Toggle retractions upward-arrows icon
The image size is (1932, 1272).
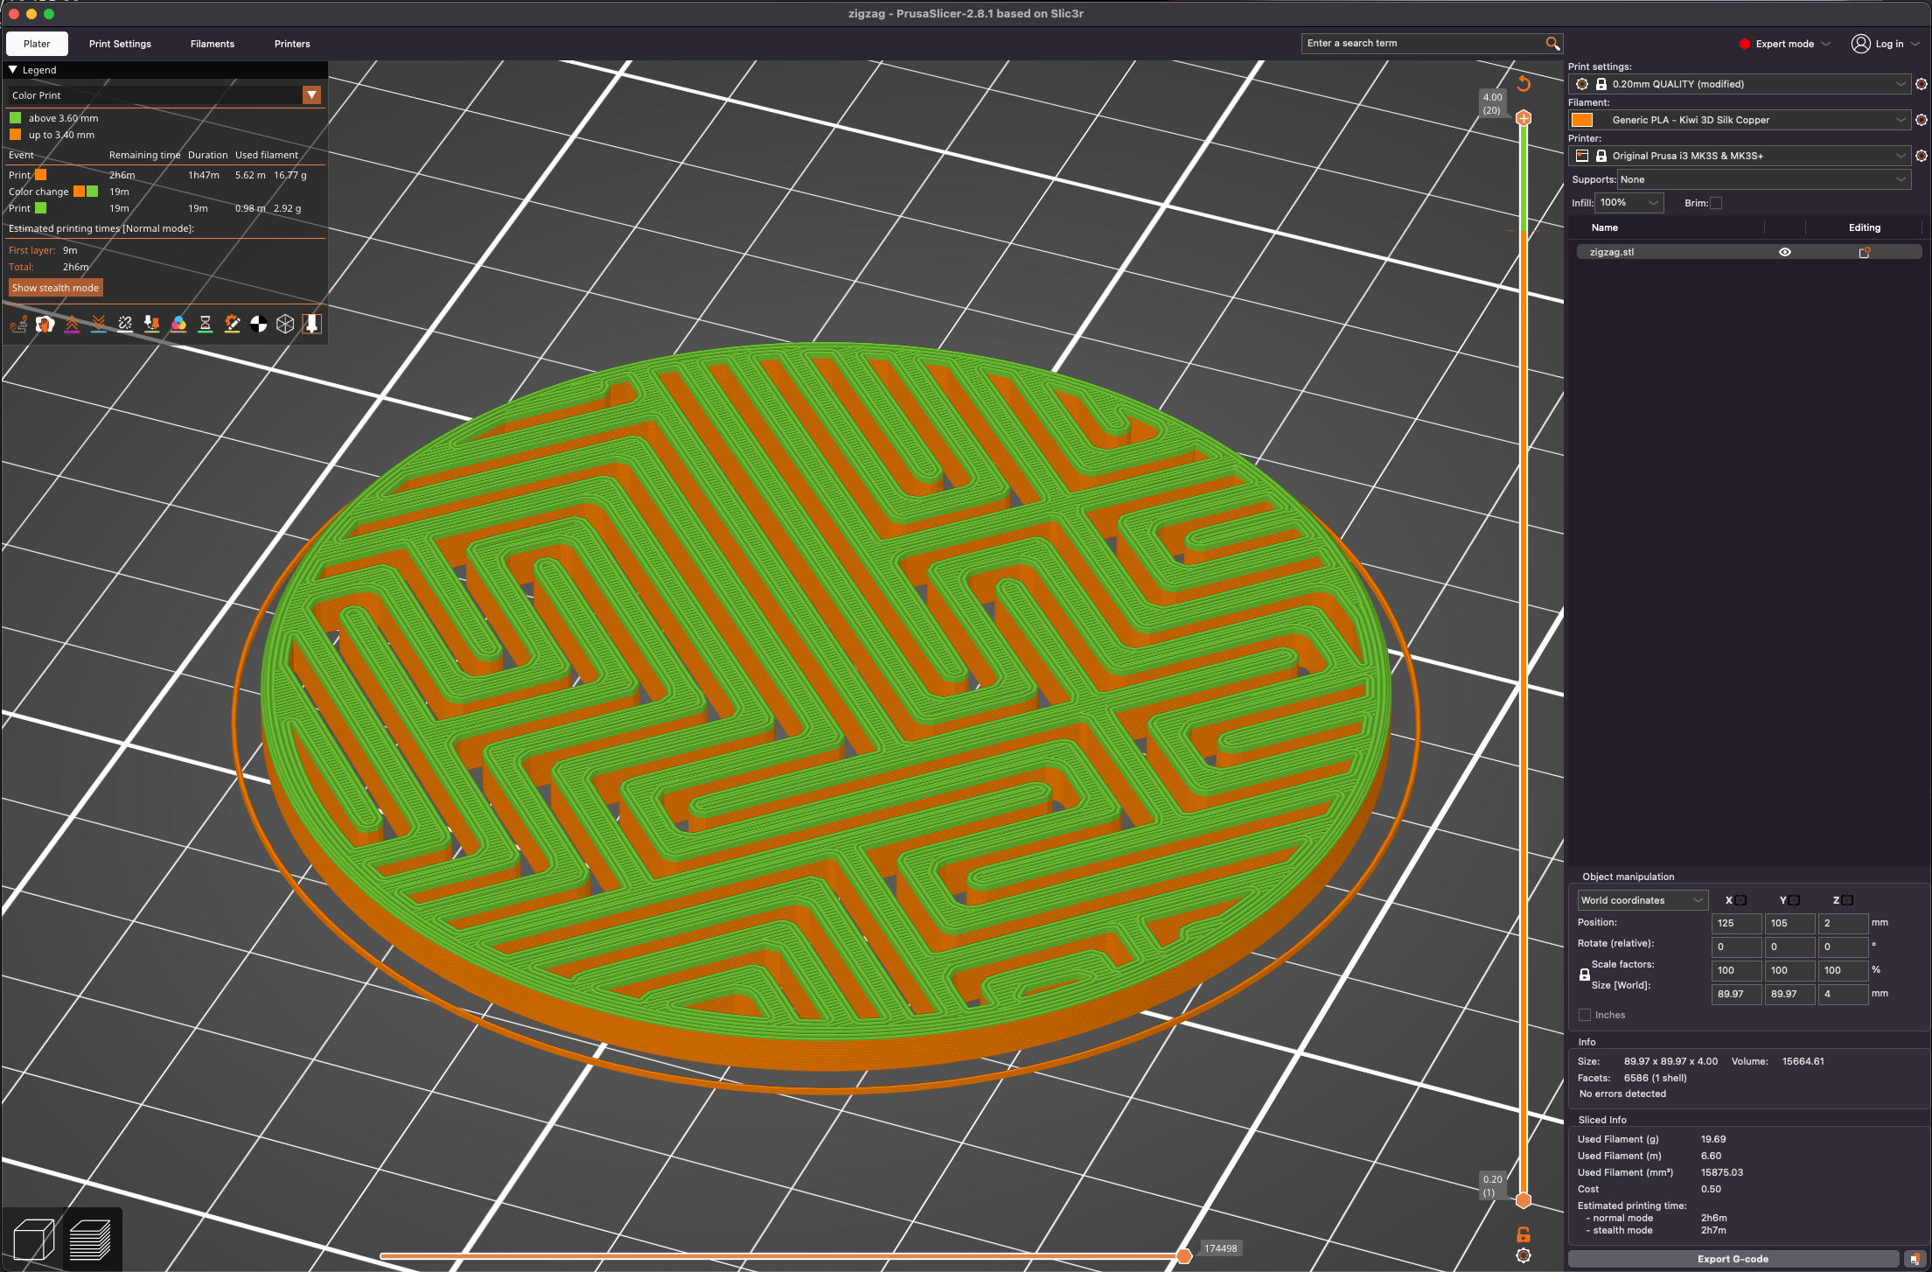tap(72, 325)
